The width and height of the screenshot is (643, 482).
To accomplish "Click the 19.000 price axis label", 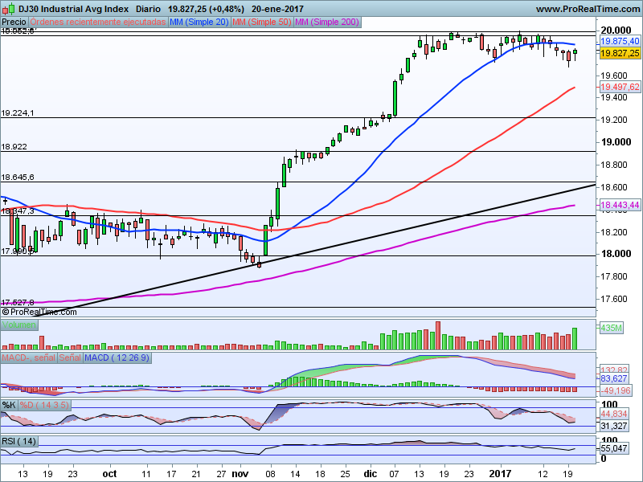I will (616, 142).
